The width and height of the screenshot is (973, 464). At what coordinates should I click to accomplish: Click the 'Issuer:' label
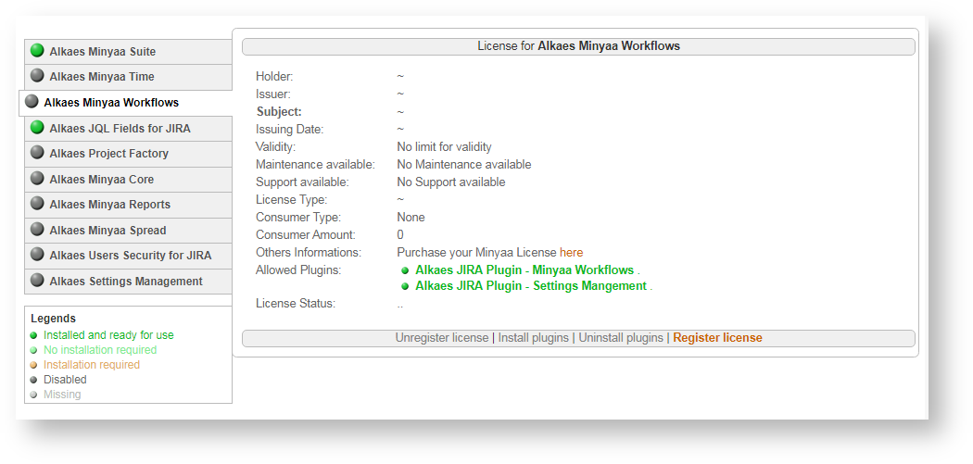coord(273,94)
